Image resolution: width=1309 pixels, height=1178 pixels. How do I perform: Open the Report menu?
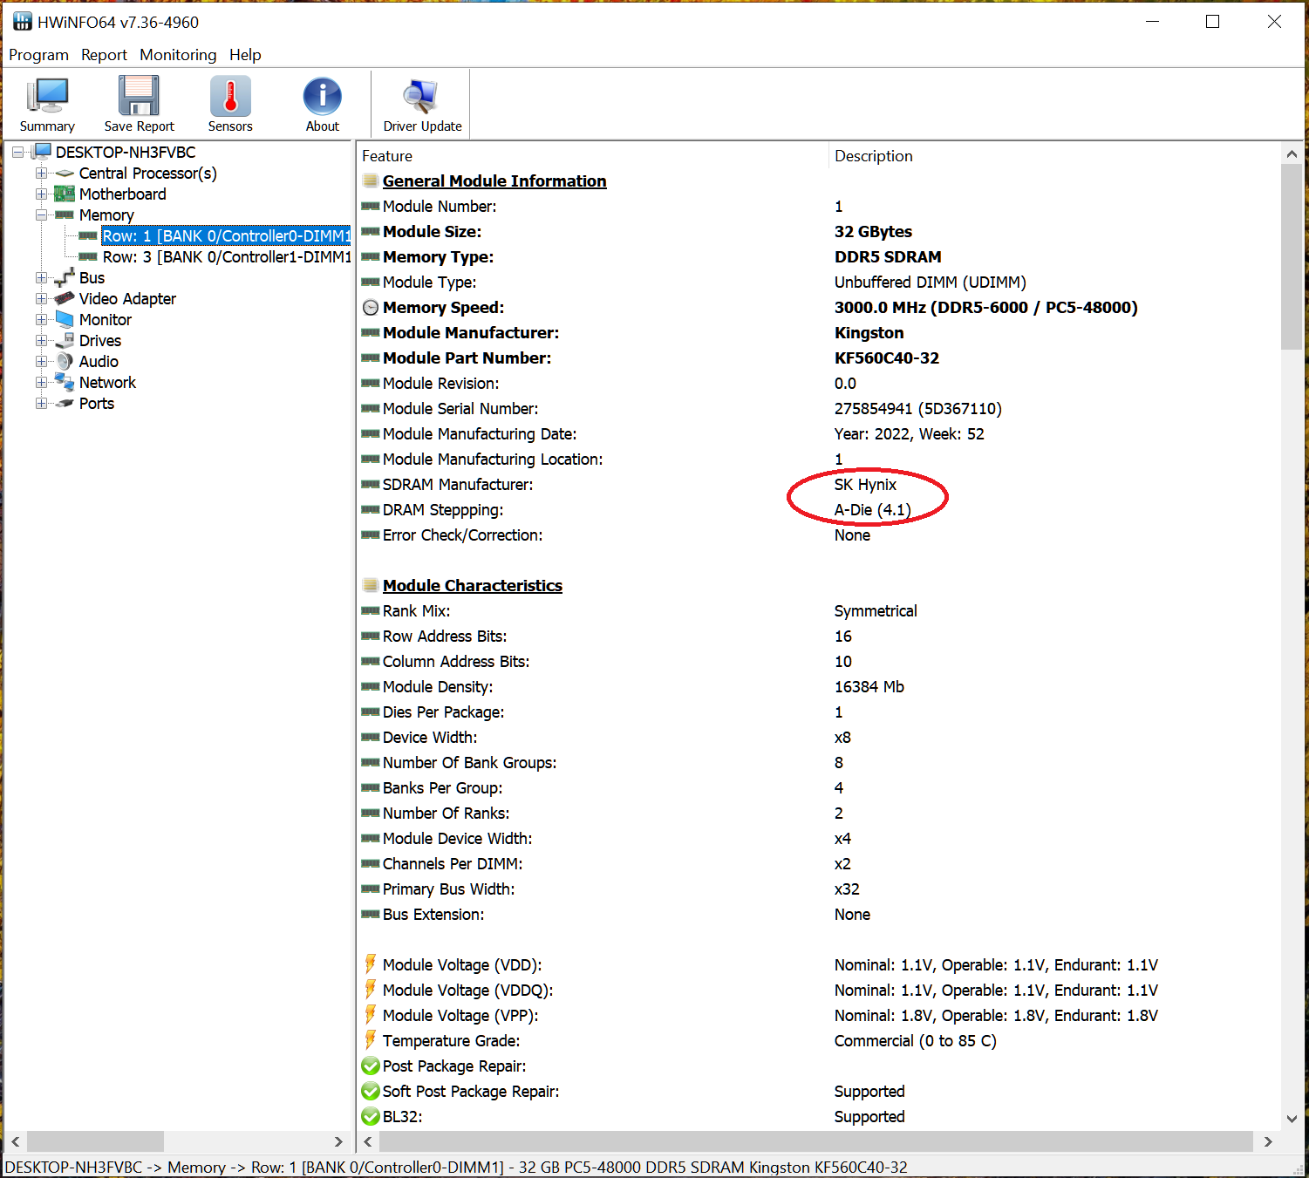point(104,55)
